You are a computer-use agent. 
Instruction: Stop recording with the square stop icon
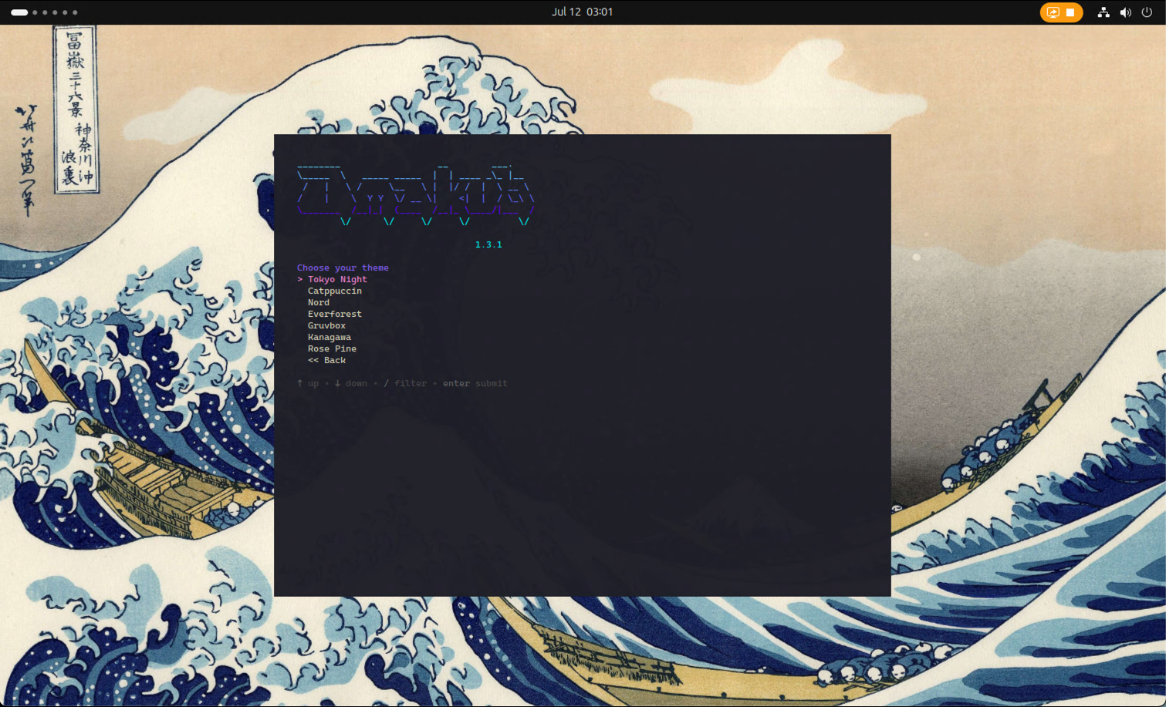[1070, 12]
